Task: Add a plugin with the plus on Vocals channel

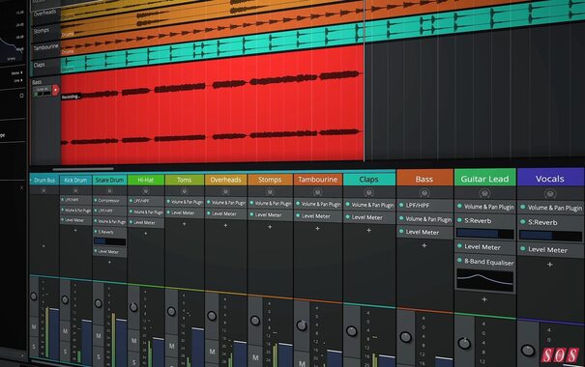Action: pos(549,265)
